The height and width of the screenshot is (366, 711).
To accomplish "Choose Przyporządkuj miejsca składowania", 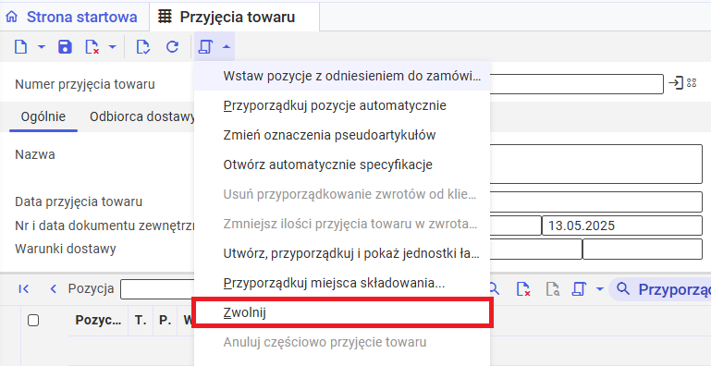I will 342,283.
